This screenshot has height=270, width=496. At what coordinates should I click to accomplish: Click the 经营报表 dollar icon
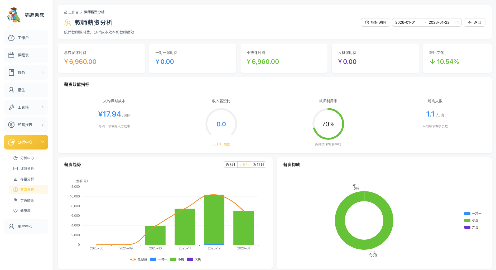coord(11,125)
